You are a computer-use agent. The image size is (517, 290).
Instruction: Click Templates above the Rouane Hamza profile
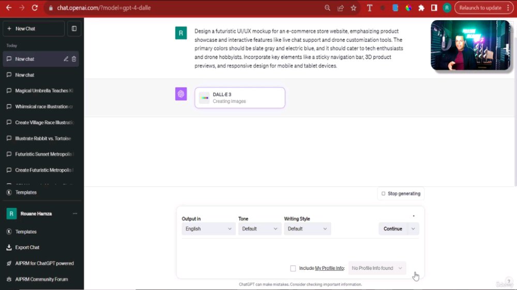click(26, 192)
